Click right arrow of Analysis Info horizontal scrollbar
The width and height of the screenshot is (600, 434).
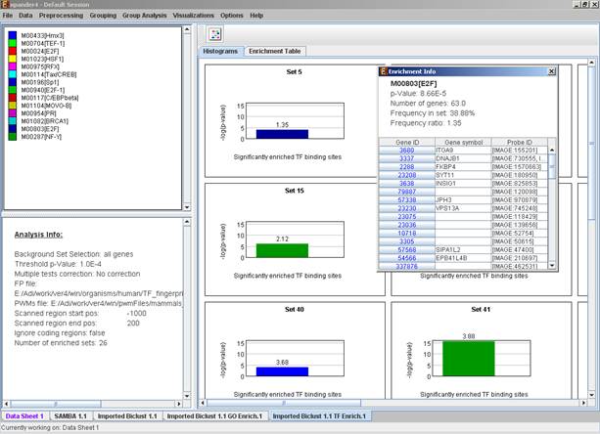point(179,404)
